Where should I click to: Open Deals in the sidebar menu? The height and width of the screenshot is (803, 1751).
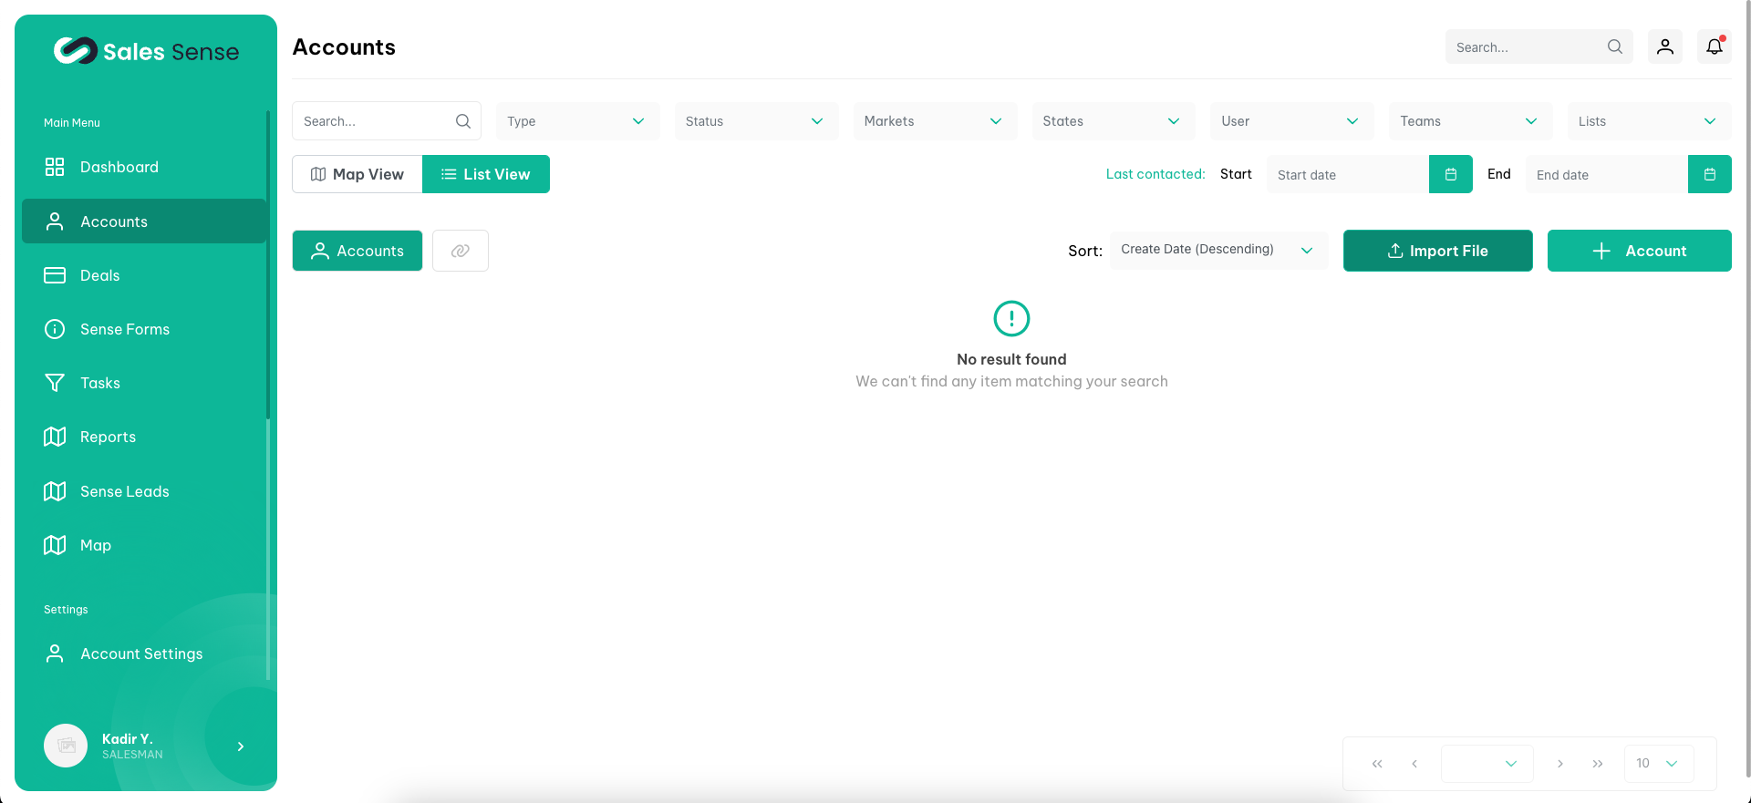[x=100, y=275]
